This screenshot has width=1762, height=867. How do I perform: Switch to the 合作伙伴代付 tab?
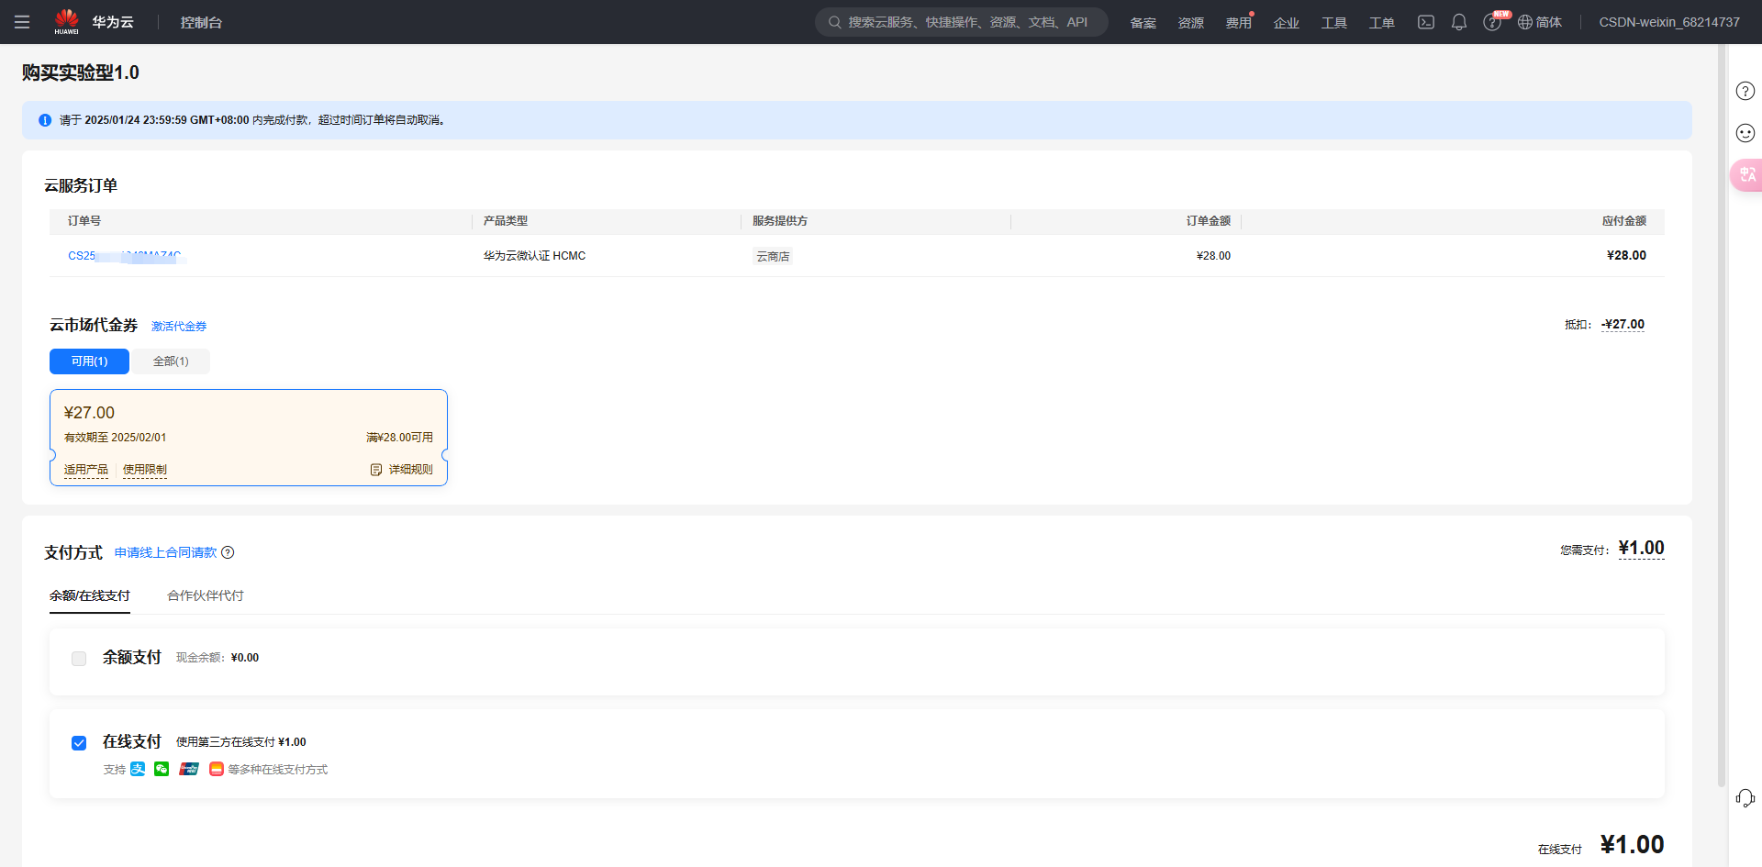pyautogui.click(x=206, y=595)
